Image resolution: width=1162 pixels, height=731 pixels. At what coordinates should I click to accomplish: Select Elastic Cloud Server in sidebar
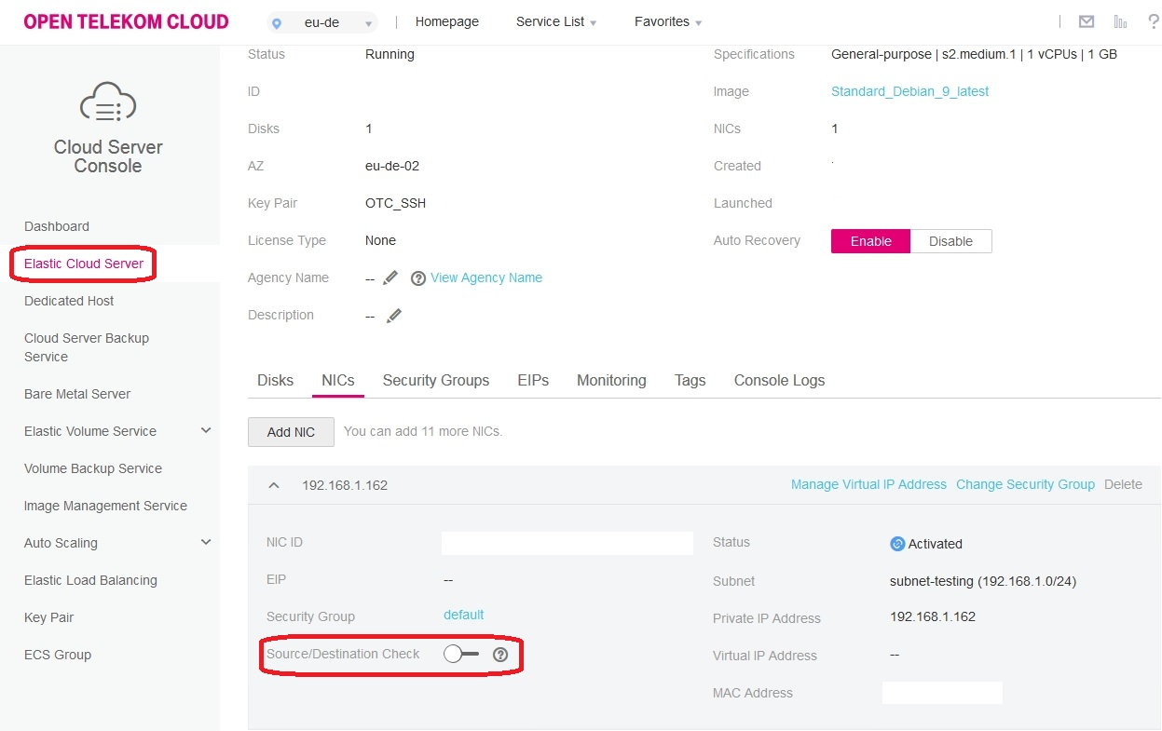point(84,264)
